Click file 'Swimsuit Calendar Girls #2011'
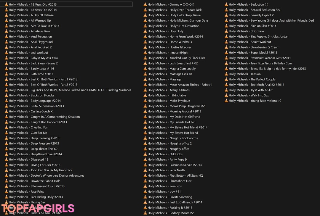The image size is (320, 216). pos(260,58)
